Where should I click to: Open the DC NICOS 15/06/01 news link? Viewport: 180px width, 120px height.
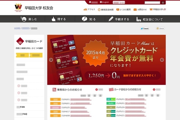point(136,99)
